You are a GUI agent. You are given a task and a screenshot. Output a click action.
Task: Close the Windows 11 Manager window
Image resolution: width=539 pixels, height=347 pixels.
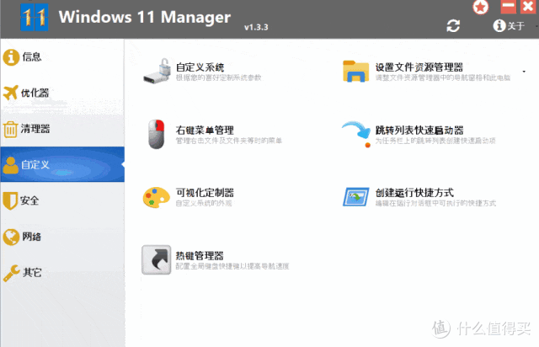528,7
